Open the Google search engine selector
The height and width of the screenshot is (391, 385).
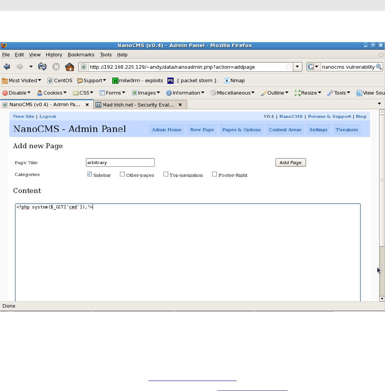click(313, 67)
